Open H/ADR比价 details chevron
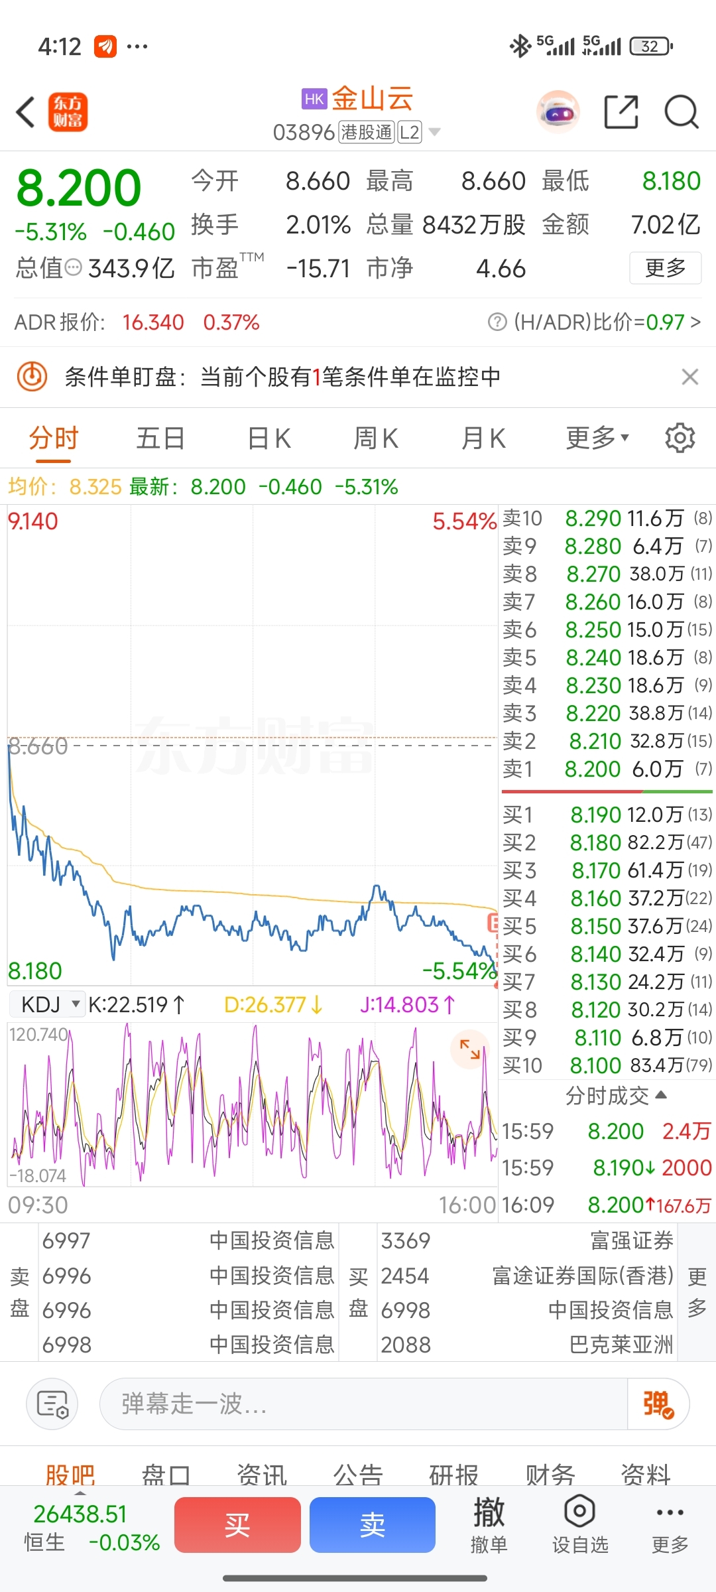716x1592 pixels. [x=695, y=322]
